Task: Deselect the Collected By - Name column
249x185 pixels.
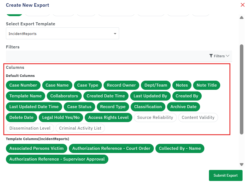Action: click(180, 148)
